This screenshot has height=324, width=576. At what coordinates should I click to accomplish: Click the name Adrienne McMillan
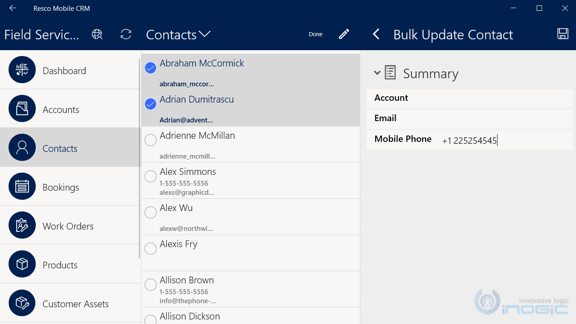click(x=197, y=136)
